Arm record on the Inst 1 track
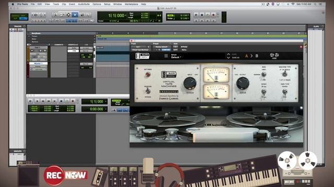 (32, 51)
